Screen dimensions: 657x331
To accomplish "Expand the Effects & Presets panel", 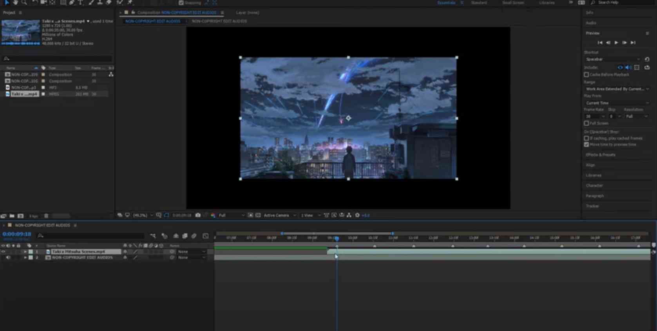I will 601,155.
